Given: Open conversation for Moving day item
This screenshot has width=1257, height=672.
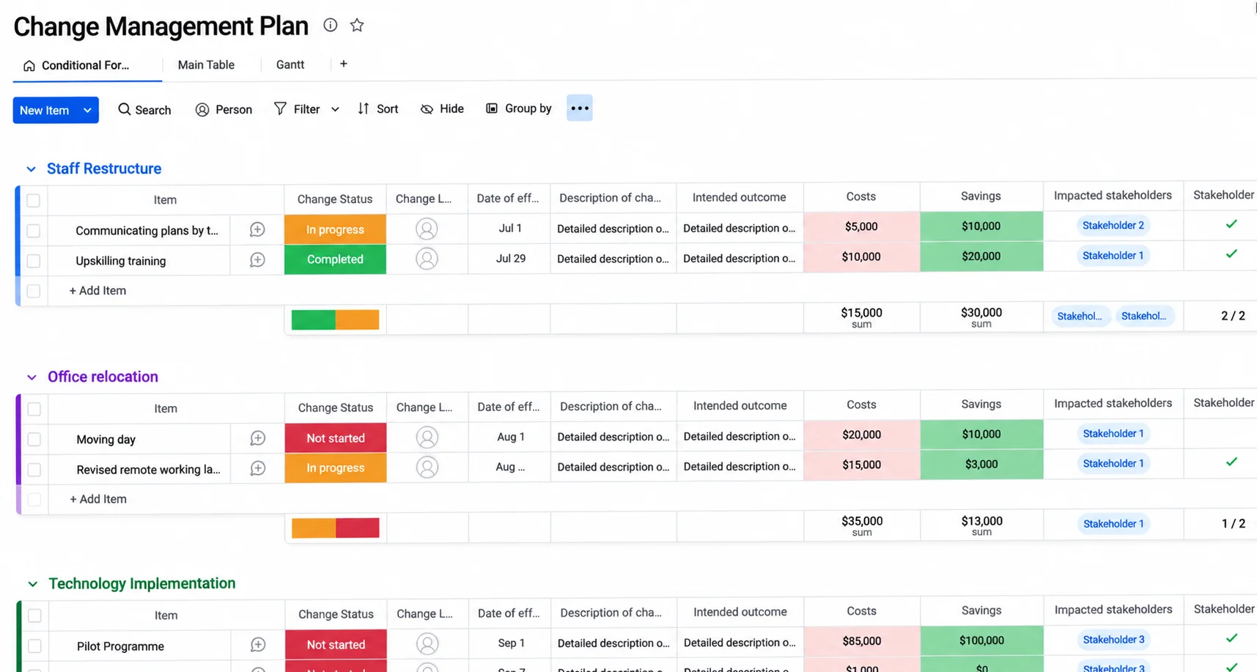Looking at the screenshot, I should (x=258, y=438).
